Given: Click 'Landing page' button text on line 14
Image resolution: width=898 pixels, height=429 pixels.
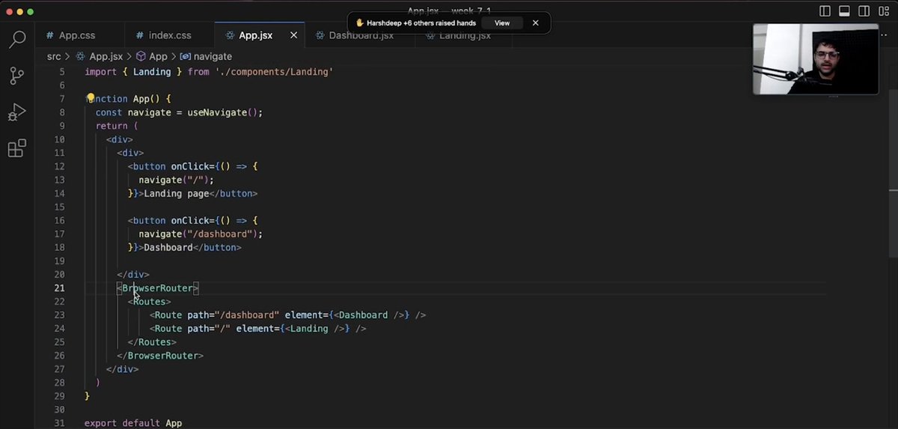Looking at the screenshot, I should pos(176,193).
